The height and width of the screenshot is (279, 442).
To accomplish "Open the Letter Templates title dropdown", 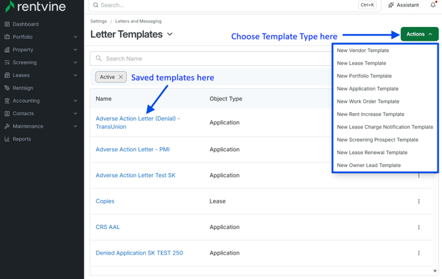I will [170, 34].
